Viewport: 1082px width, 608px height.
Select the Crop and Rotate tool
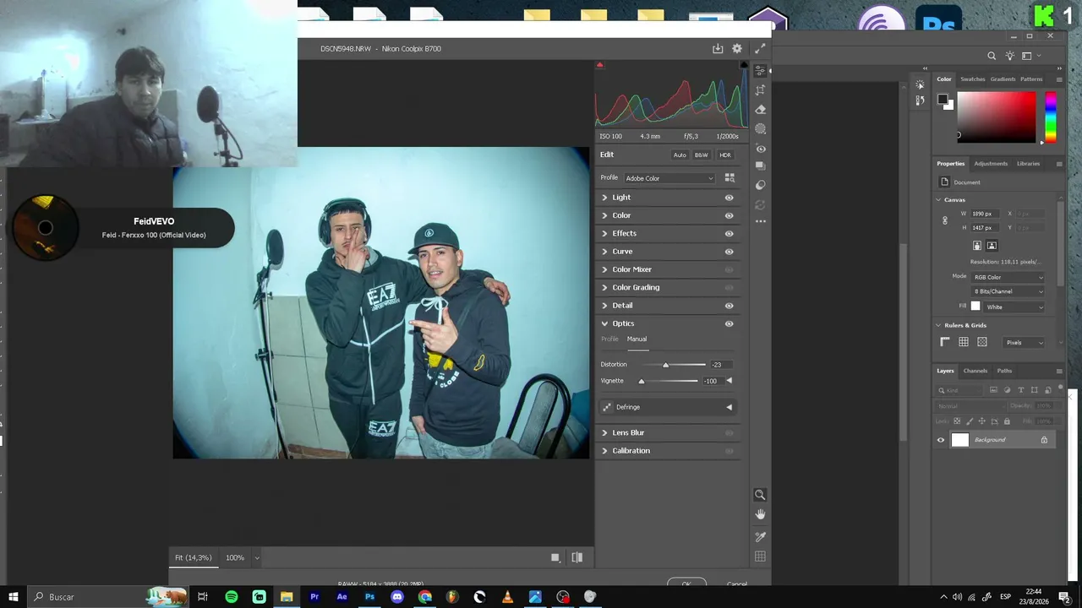tap(760, 90)
